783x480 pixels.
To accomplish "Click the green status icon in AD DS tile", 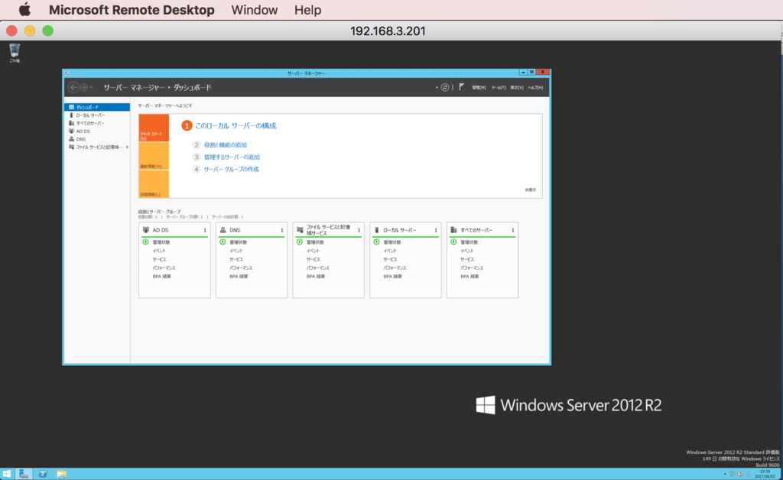I will pos(146,242).
